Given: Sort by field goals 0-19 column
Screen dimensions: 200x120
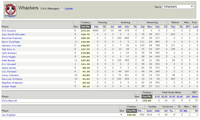Looking at the screenshot, I should tap(157, 97).
